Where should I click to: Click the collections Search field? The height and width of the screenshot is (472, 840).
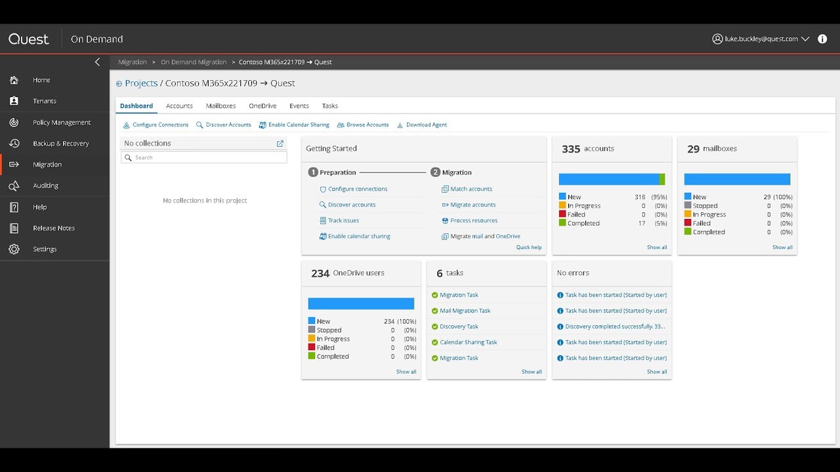[204, 157]
